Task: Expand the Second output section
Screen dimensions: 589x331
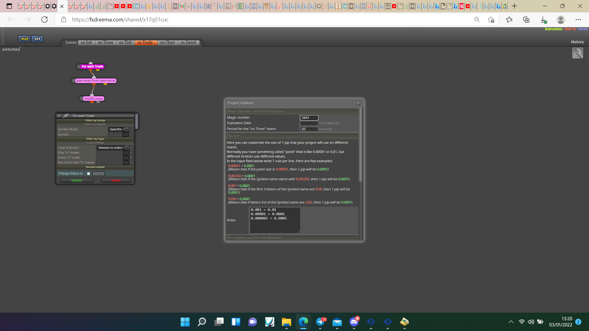Action: (x=95, y=167)
